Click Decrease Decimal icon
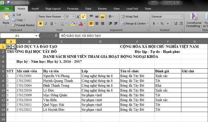 click(181, 23)
